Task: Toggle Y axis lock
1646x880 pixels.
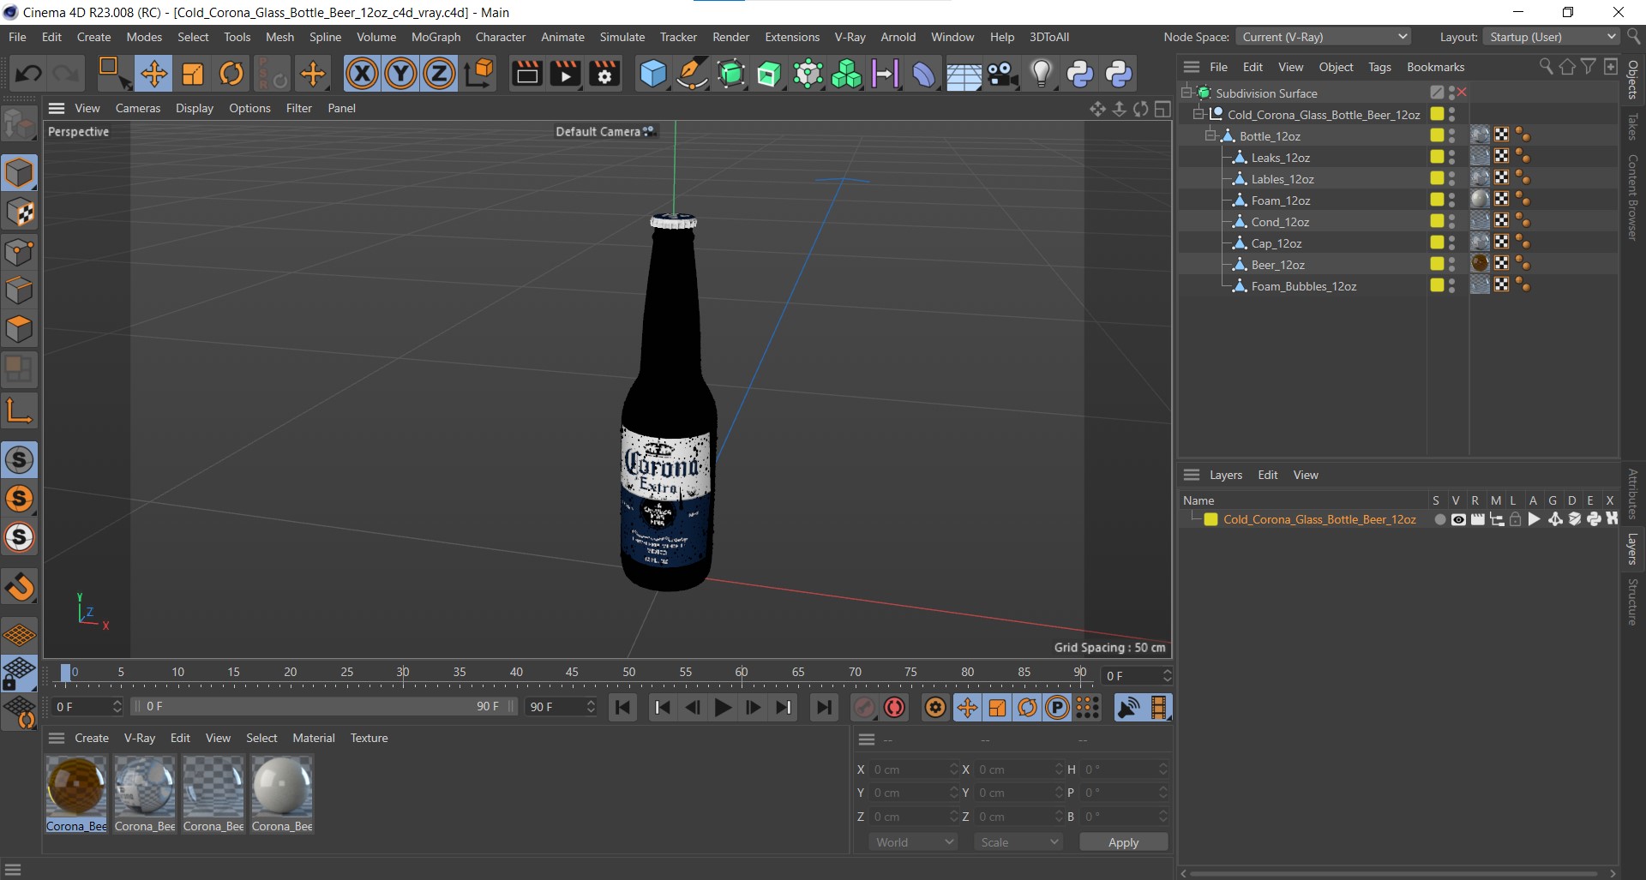Action: (400, 74)
